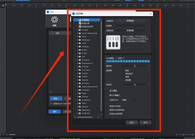
Task: Enable the Pitch Bend (弯音) filter checkbox
Action: [x=123, y=77]
